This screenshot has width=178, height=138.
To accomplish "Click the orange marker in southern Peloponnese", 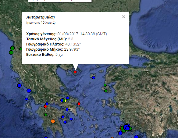I will click(x=53, y=121).
